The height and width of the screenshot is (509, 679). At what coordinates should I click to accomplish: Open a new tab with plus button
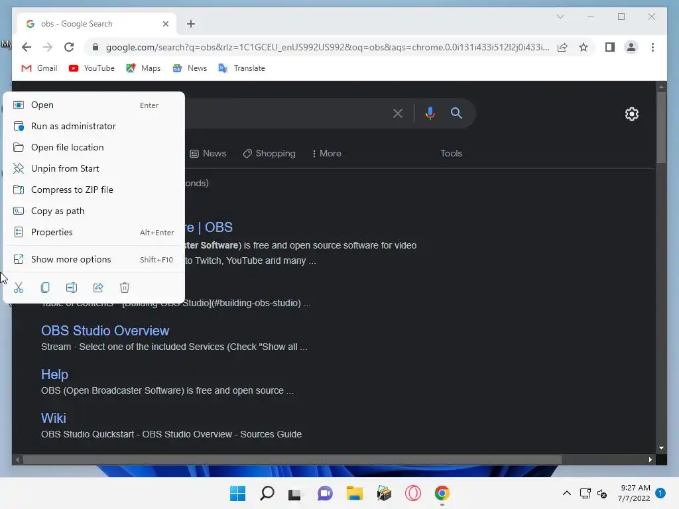point(191,24)
